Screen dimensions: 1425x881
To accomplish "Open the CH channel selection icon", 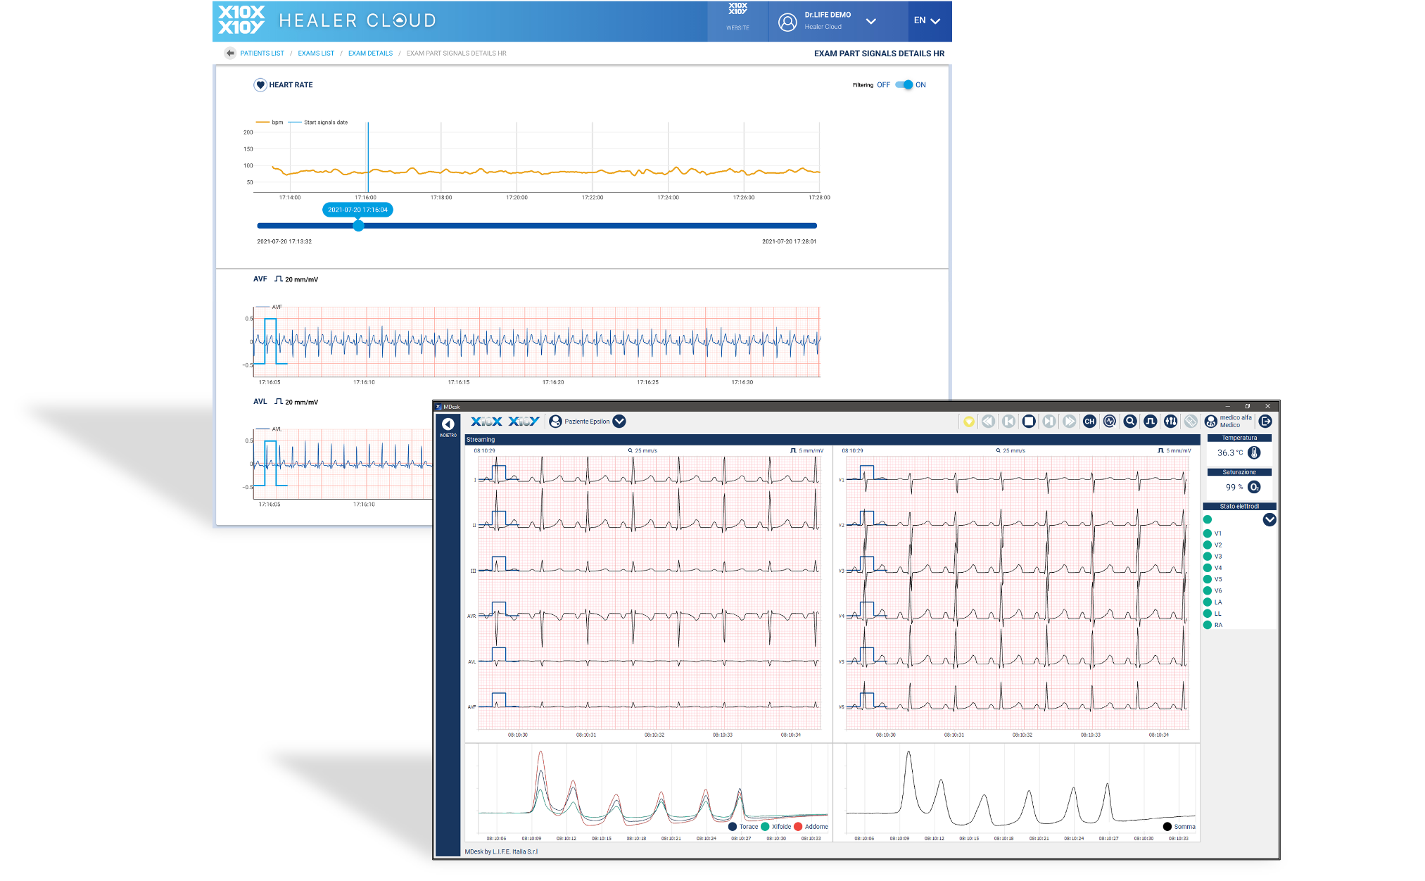I will click(x=1089, y=422).
